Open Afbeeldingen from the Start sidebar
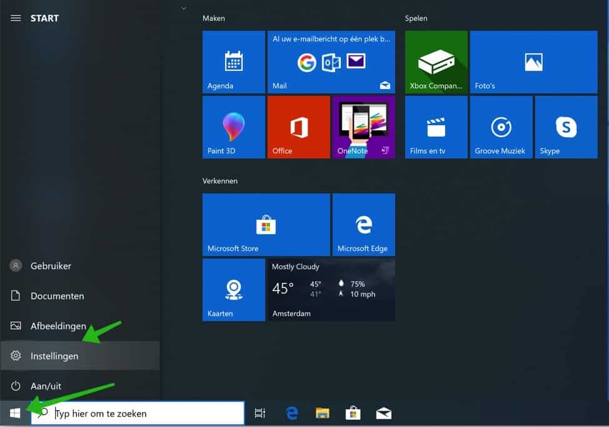The height and width of the screenshot is (427, 609). pyautogui.click(x=79, y=326)
